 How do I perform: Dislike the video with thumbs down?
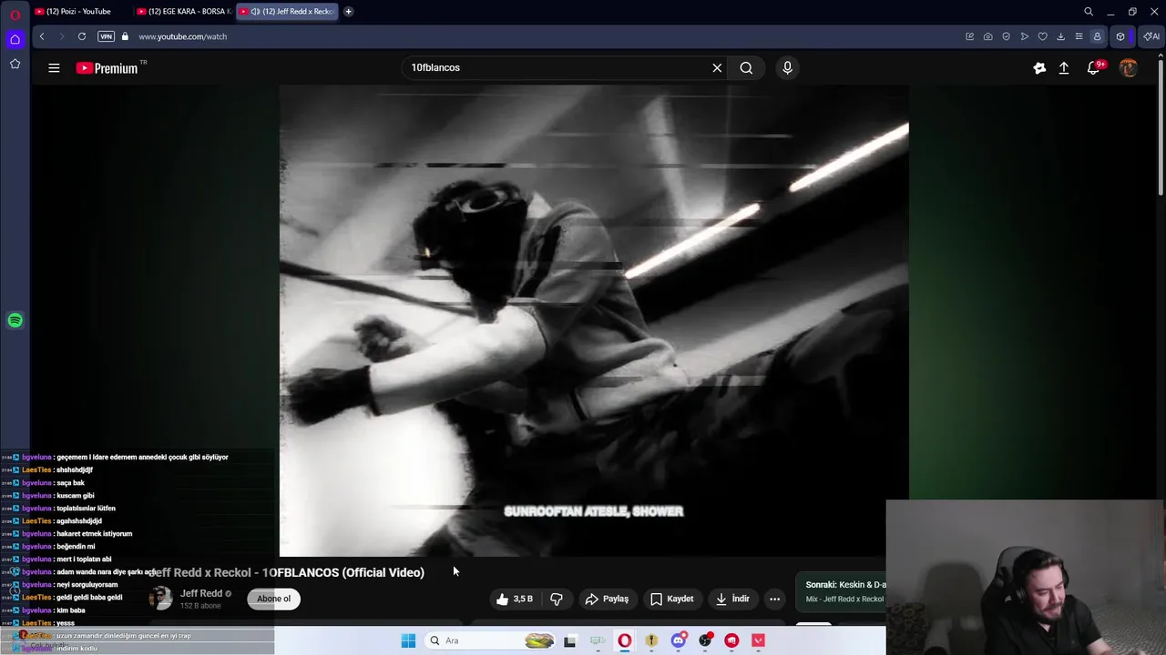[557, 599]
